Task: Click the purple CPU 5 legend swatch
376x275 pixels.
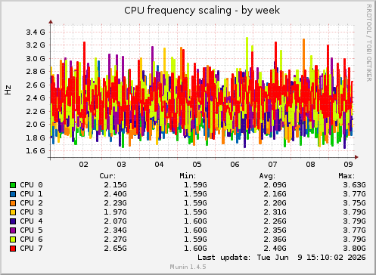Action: coord(13,230)
